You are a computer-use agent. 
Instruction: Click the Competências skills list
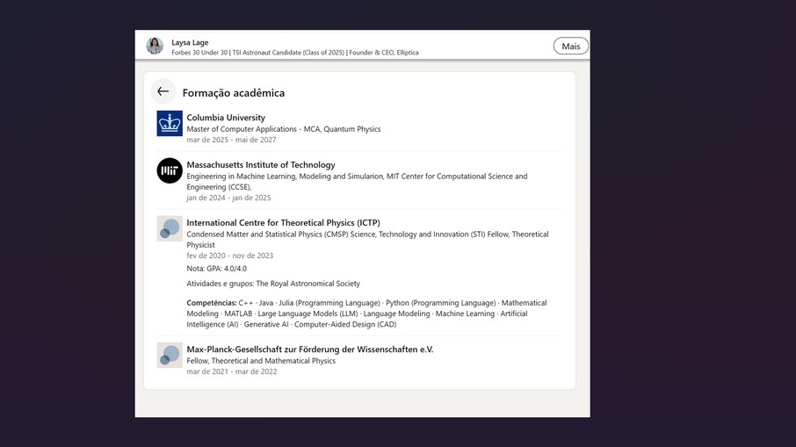pos(366,314)
